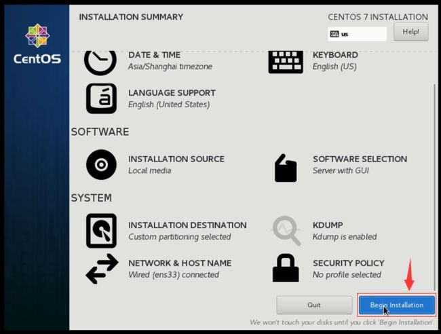Viewport: 441px width, 334px height.
Task: Open the DATE & TIME settings label
Action: (x=155, y=55)
